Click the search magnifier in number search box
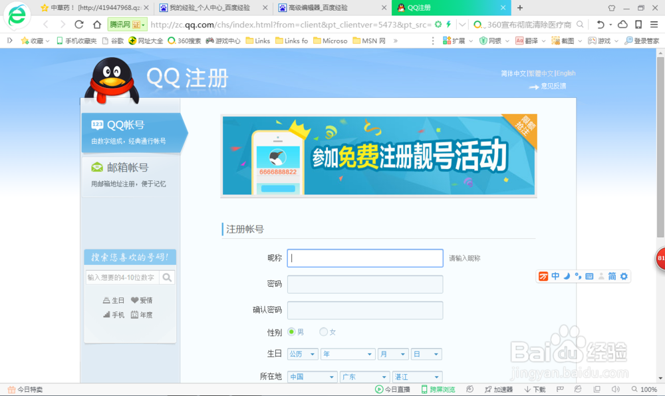The image size is (665, 396). click(x=167, y=278)
